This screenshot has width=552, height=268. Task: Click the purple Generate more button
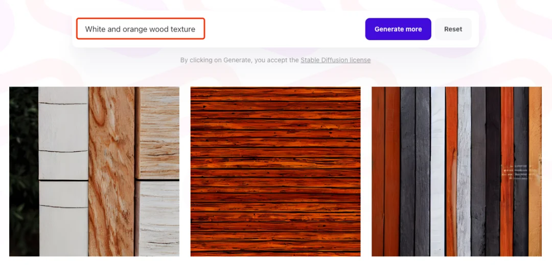coord(398,29)
